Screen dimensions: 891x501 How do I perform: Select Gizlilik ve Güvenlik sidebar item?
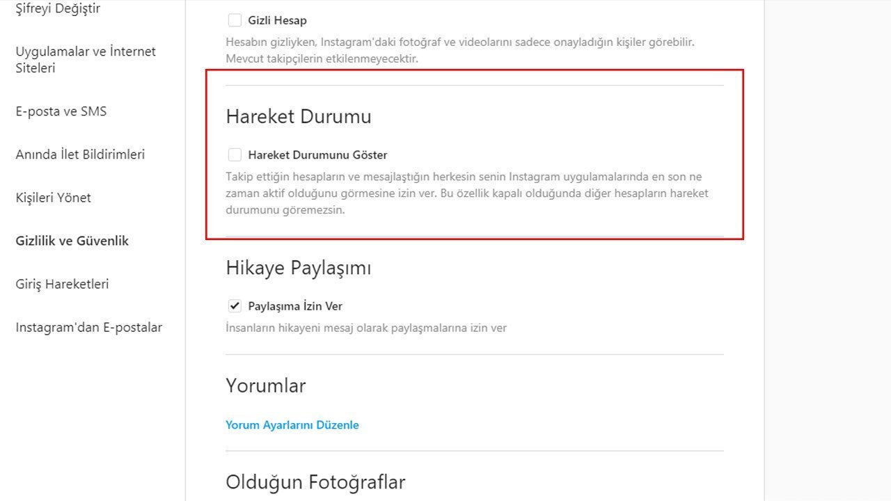click(72, 241)
